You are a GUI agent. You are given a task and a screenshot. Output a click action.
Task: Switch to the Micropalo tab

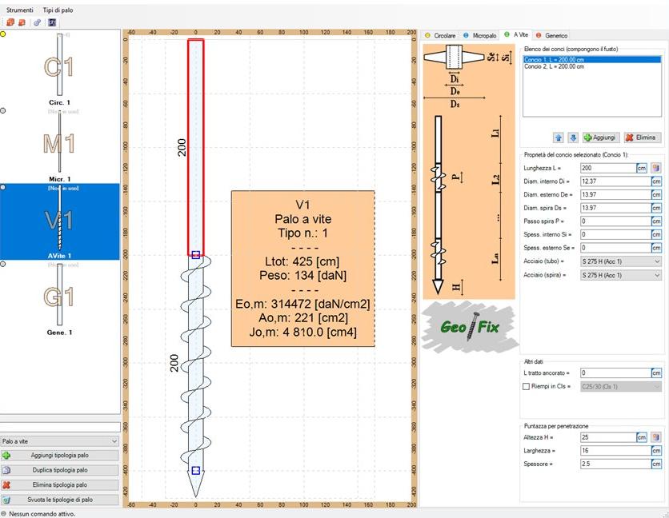(480, 36)
